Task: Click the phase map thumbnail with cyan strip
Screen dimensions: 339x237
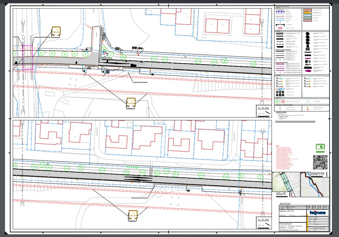Action: click(x=286, y=181)
